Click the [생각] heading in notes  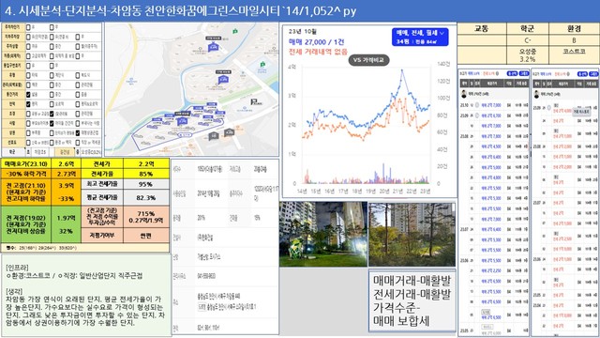pos(14,291)
